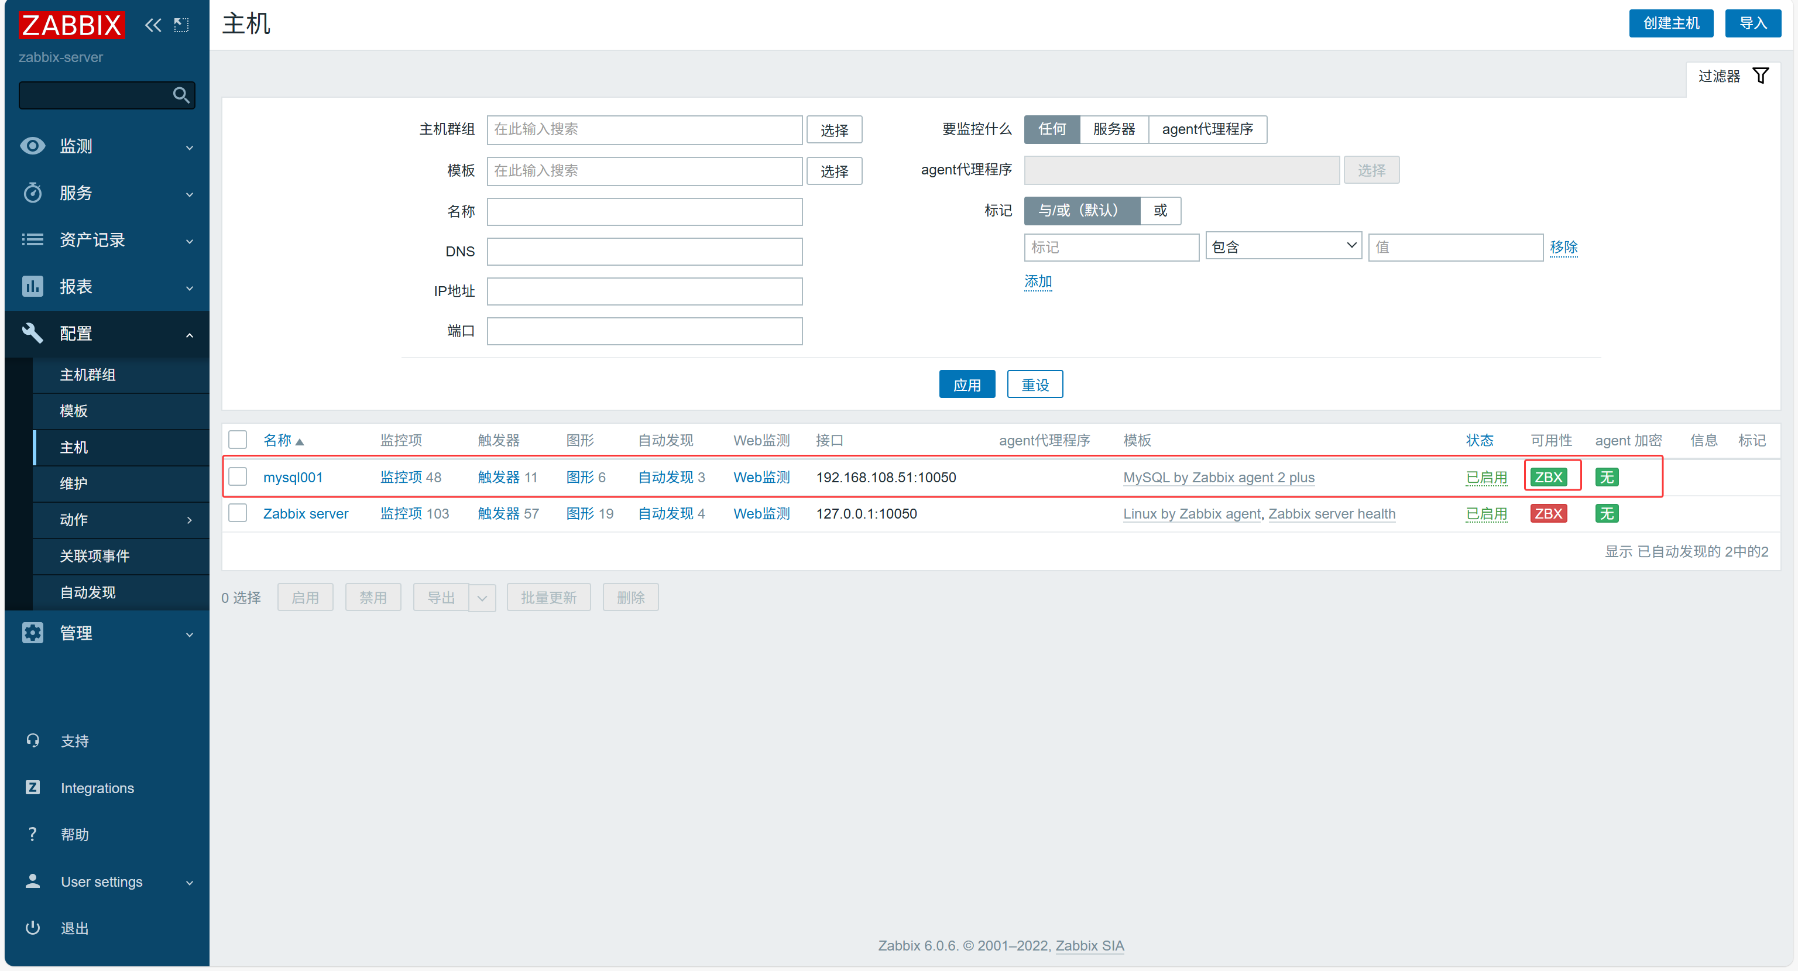The width and height of the screenshot is (1798, 971).
Task: Click the power icon for 退出
Action: click(32, 927)
